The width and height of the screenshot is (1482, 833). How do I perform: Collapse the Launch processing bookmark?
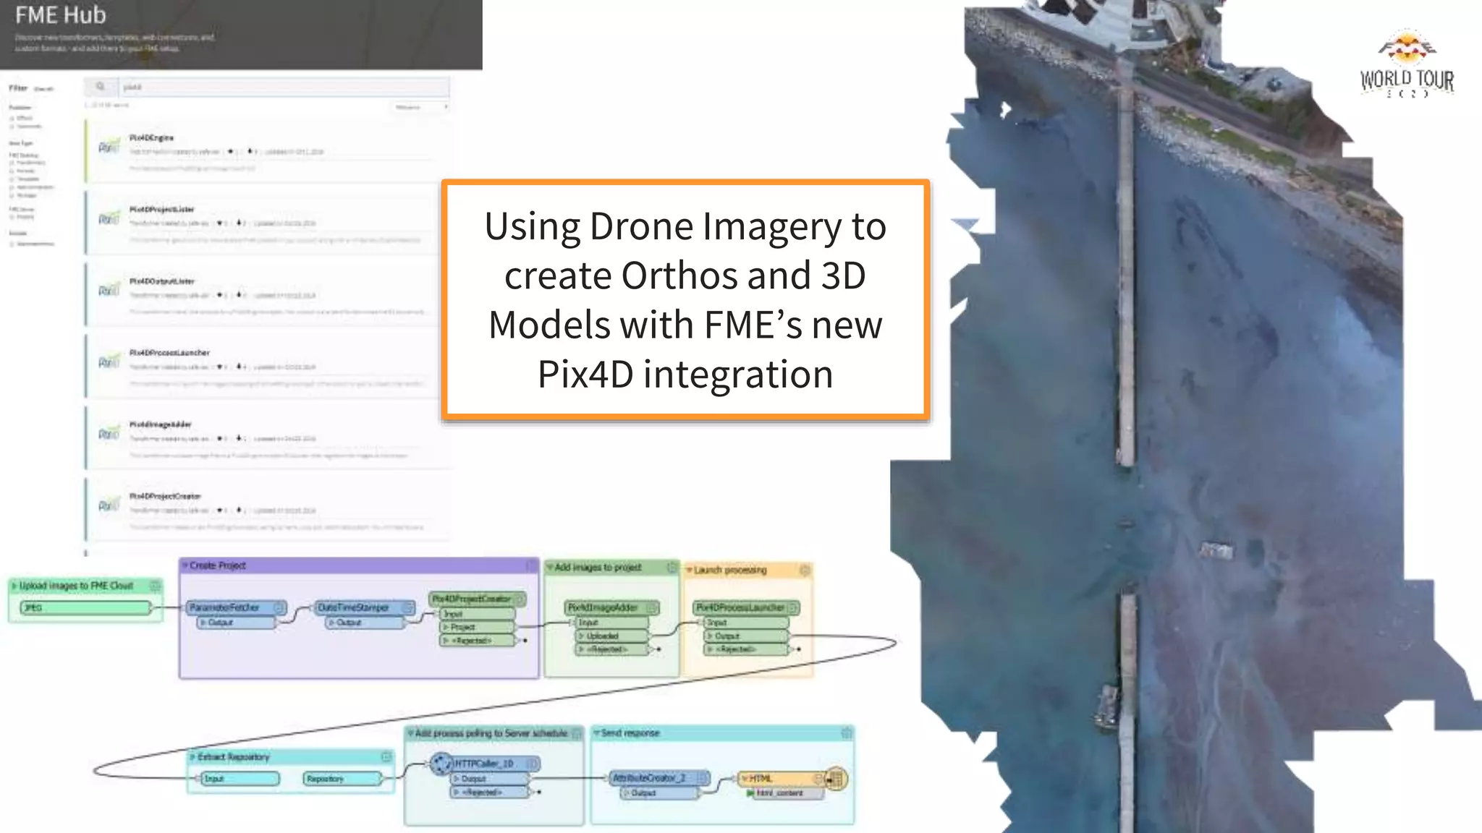(x=689, y=571)
